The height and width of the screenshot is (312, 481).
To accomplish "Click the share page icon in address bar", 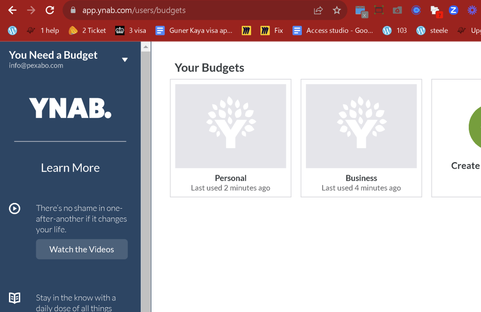I will pos(318,10).
